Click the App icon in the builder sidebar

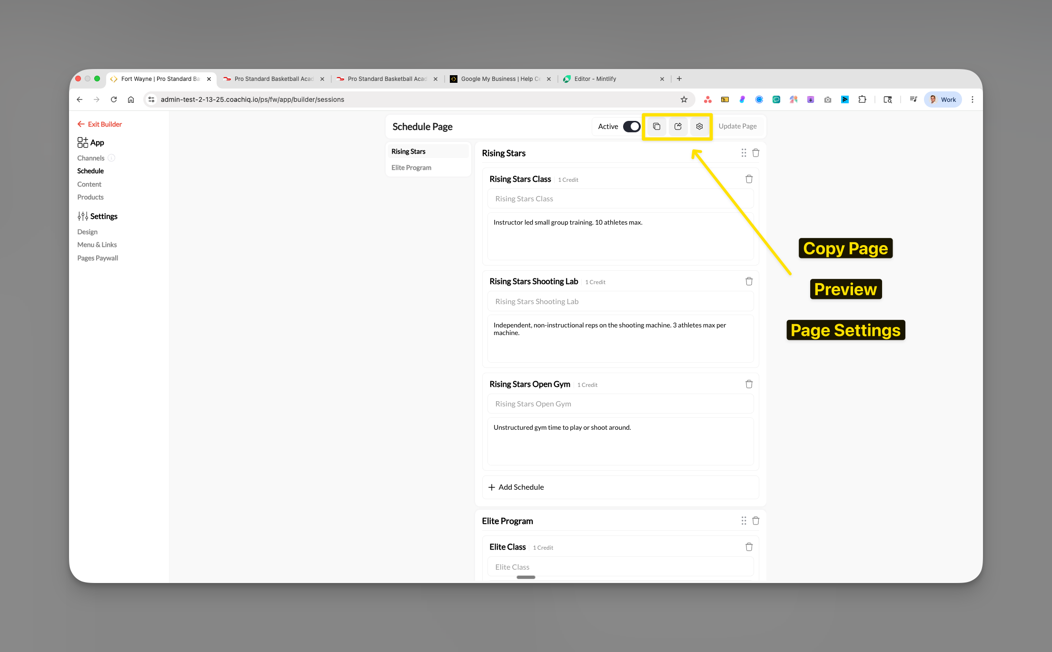(82, 142)
